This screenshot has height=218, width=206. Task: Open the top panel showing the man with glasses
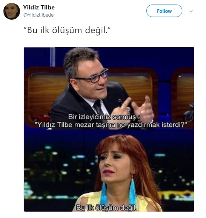(x=109, y=88)
